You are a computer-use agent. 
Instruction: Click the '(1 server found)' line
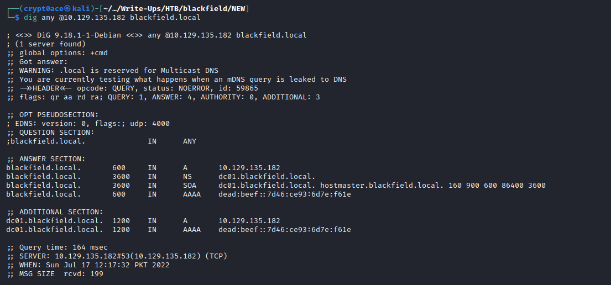click(46, 44)
